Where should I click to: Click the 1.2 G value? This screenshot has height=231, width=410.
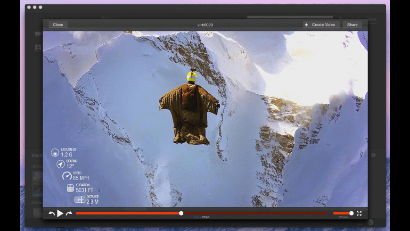pos(66,155)
